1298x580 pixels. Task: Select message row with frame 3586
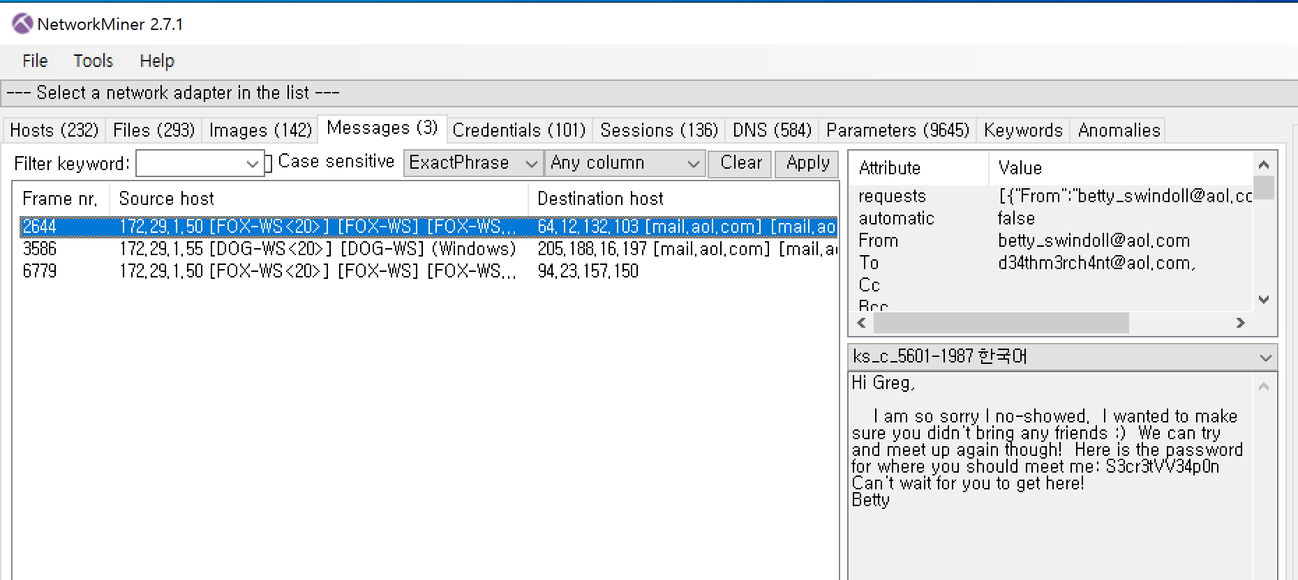coord(428,249)
